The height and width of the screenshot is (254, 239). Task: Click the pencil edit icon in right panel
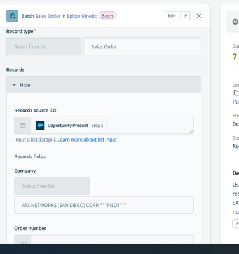[x=236, y=224]
